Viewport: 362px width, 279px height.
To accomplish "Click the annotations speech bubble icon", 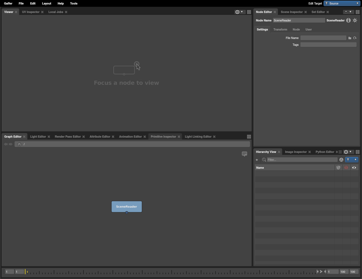I will [x=245, y=154].
